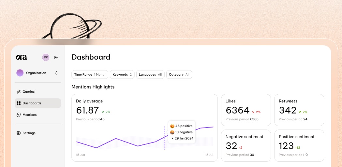342x167 pixels.
Task: Open the DP user avatar
Action: point(46,57)
